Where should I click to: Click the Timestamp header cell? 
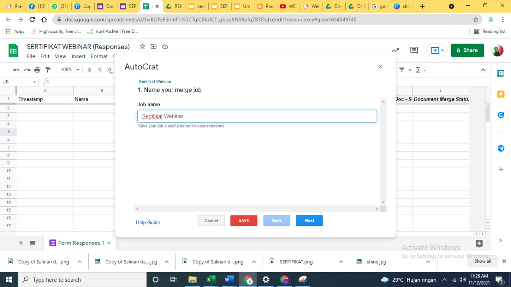[45, 99]
